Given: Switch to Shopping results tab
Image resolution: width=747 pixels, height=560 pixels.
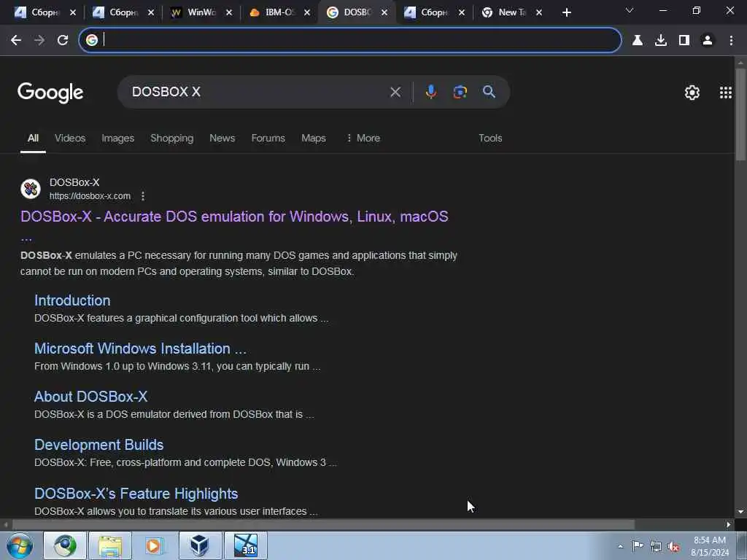Looking at the screenshot, I should tap(172, 138).
